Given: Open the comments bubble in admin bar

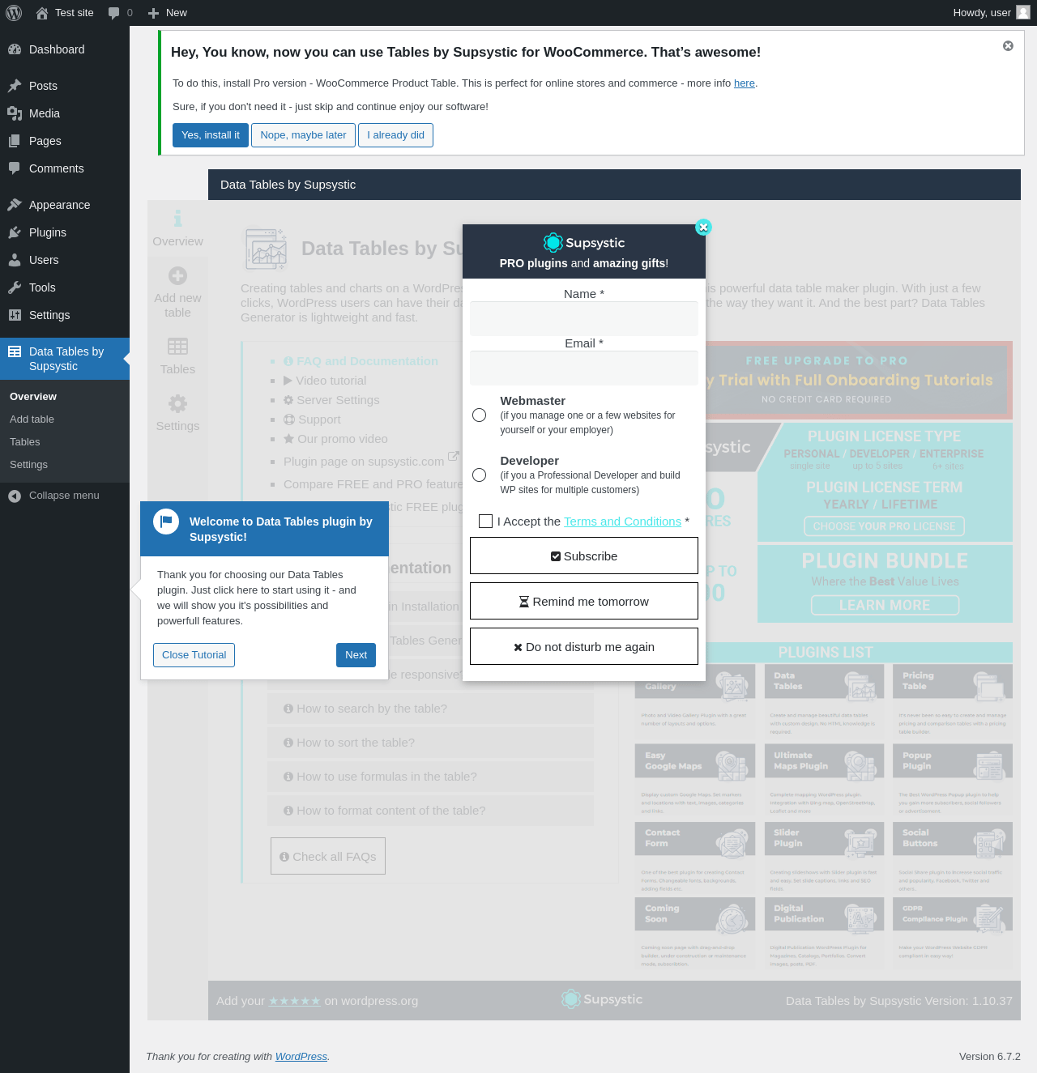Looking at the screenshot, I should point(121,13).
